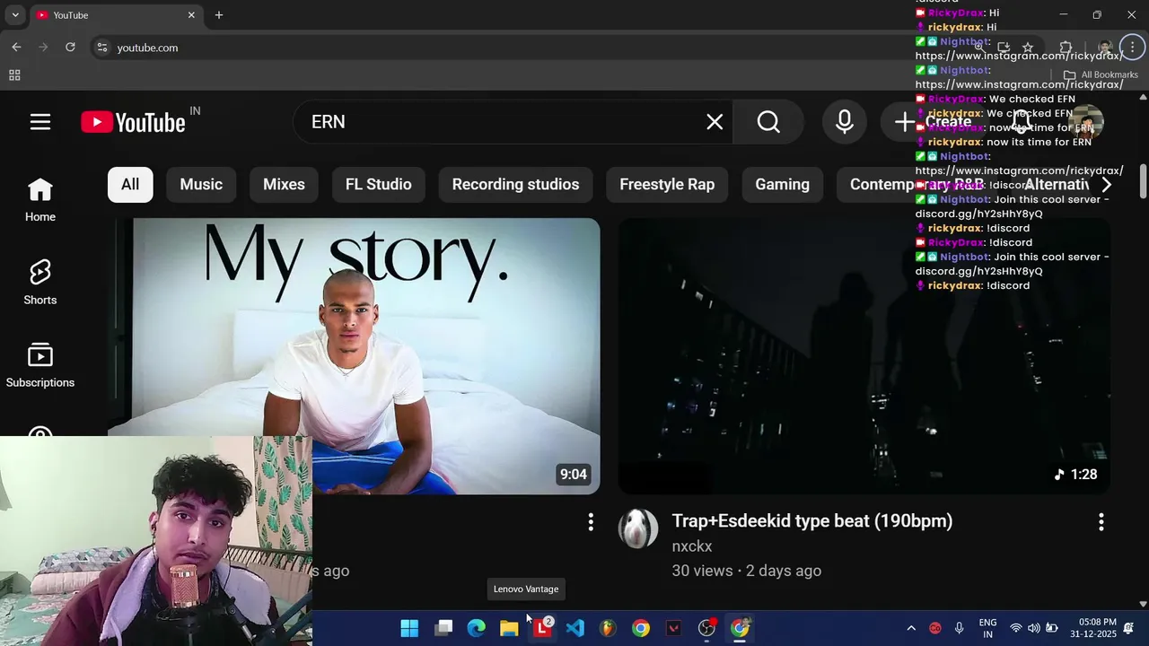Screen dimensions: 1149x646
Task: Open the Chrome apps grid shortcut
Action: click(14, 75)
